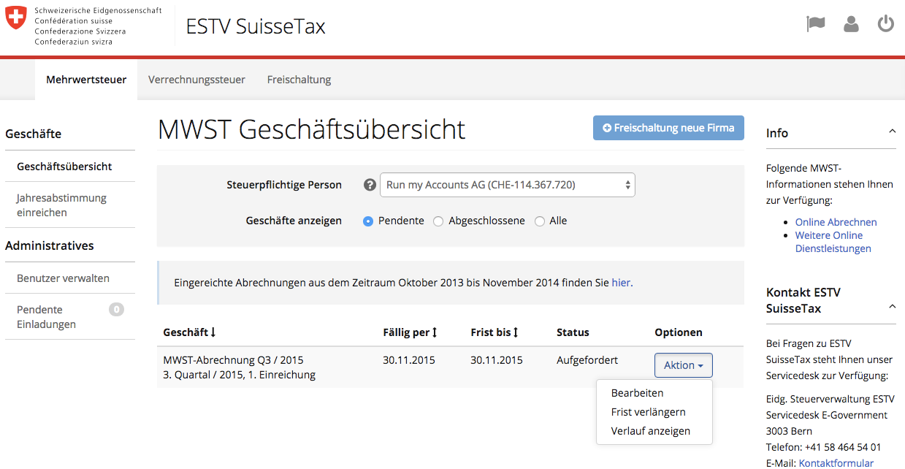Show Abgeschlossene Geschäfte
Screen dimensions: 905x469
438,220
